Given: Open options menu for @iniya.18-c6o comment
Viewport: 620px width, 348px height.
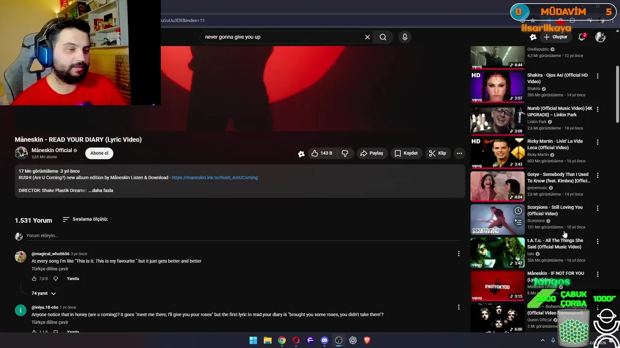Looking at the screenshot, I should coord(459,307).
